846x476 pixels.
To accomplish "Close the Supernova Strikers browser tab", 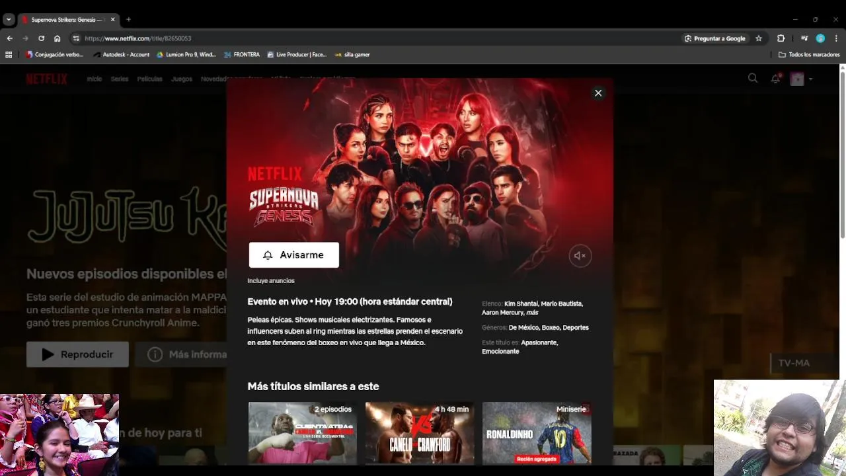I will tap(112, 20).
